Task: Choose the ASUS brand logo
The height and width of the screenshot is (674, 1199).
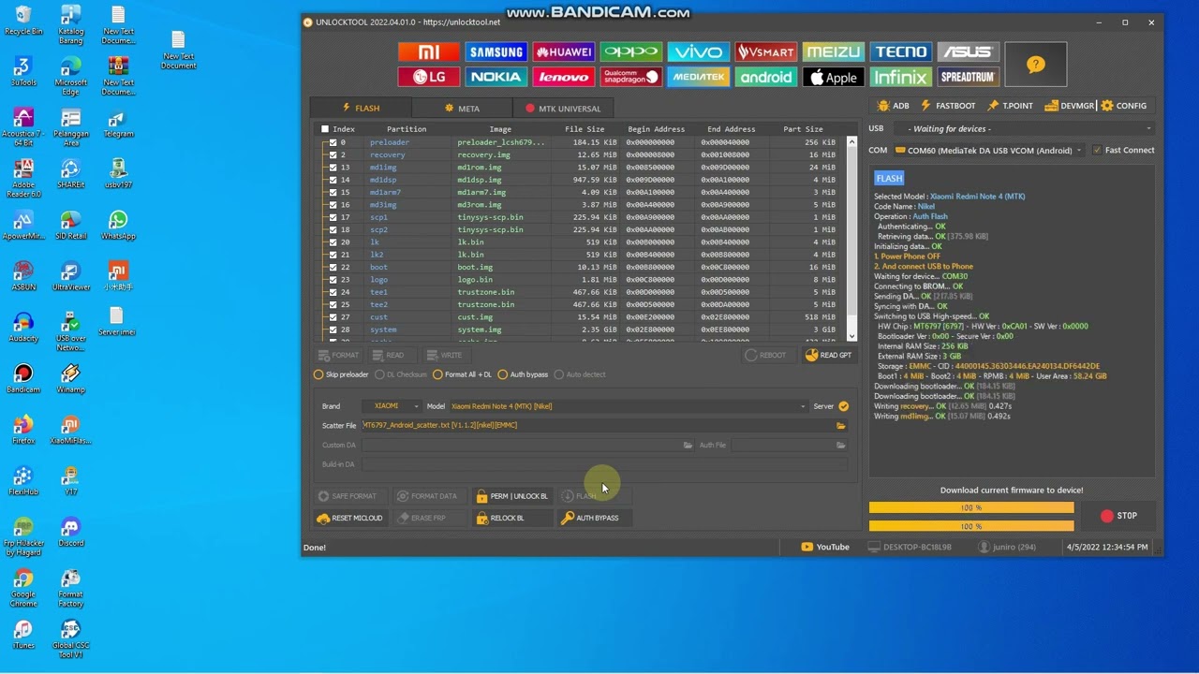Action: coord(968,52)
